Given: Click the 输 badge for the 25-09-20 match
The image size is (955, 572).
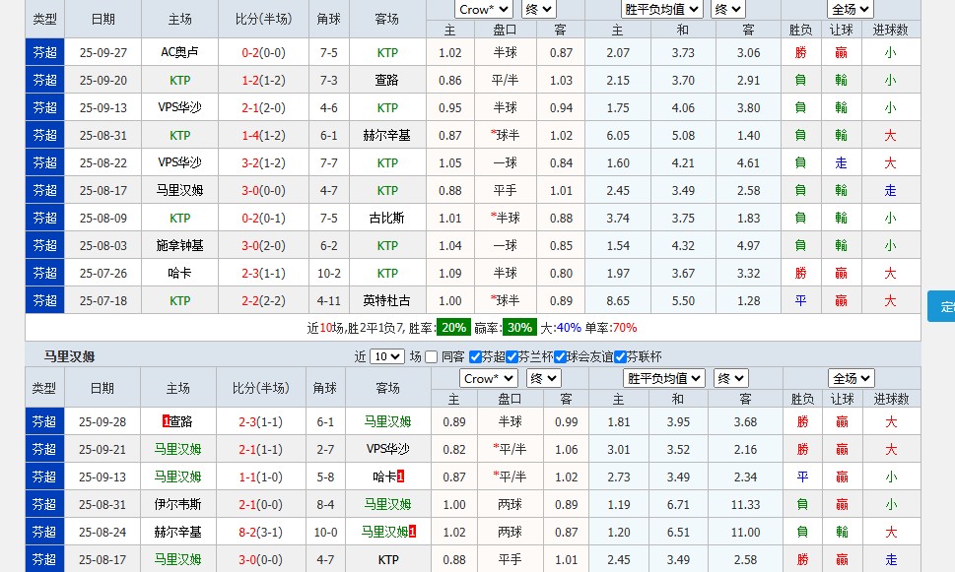Looking at the screenshot, I should [840, 80].
